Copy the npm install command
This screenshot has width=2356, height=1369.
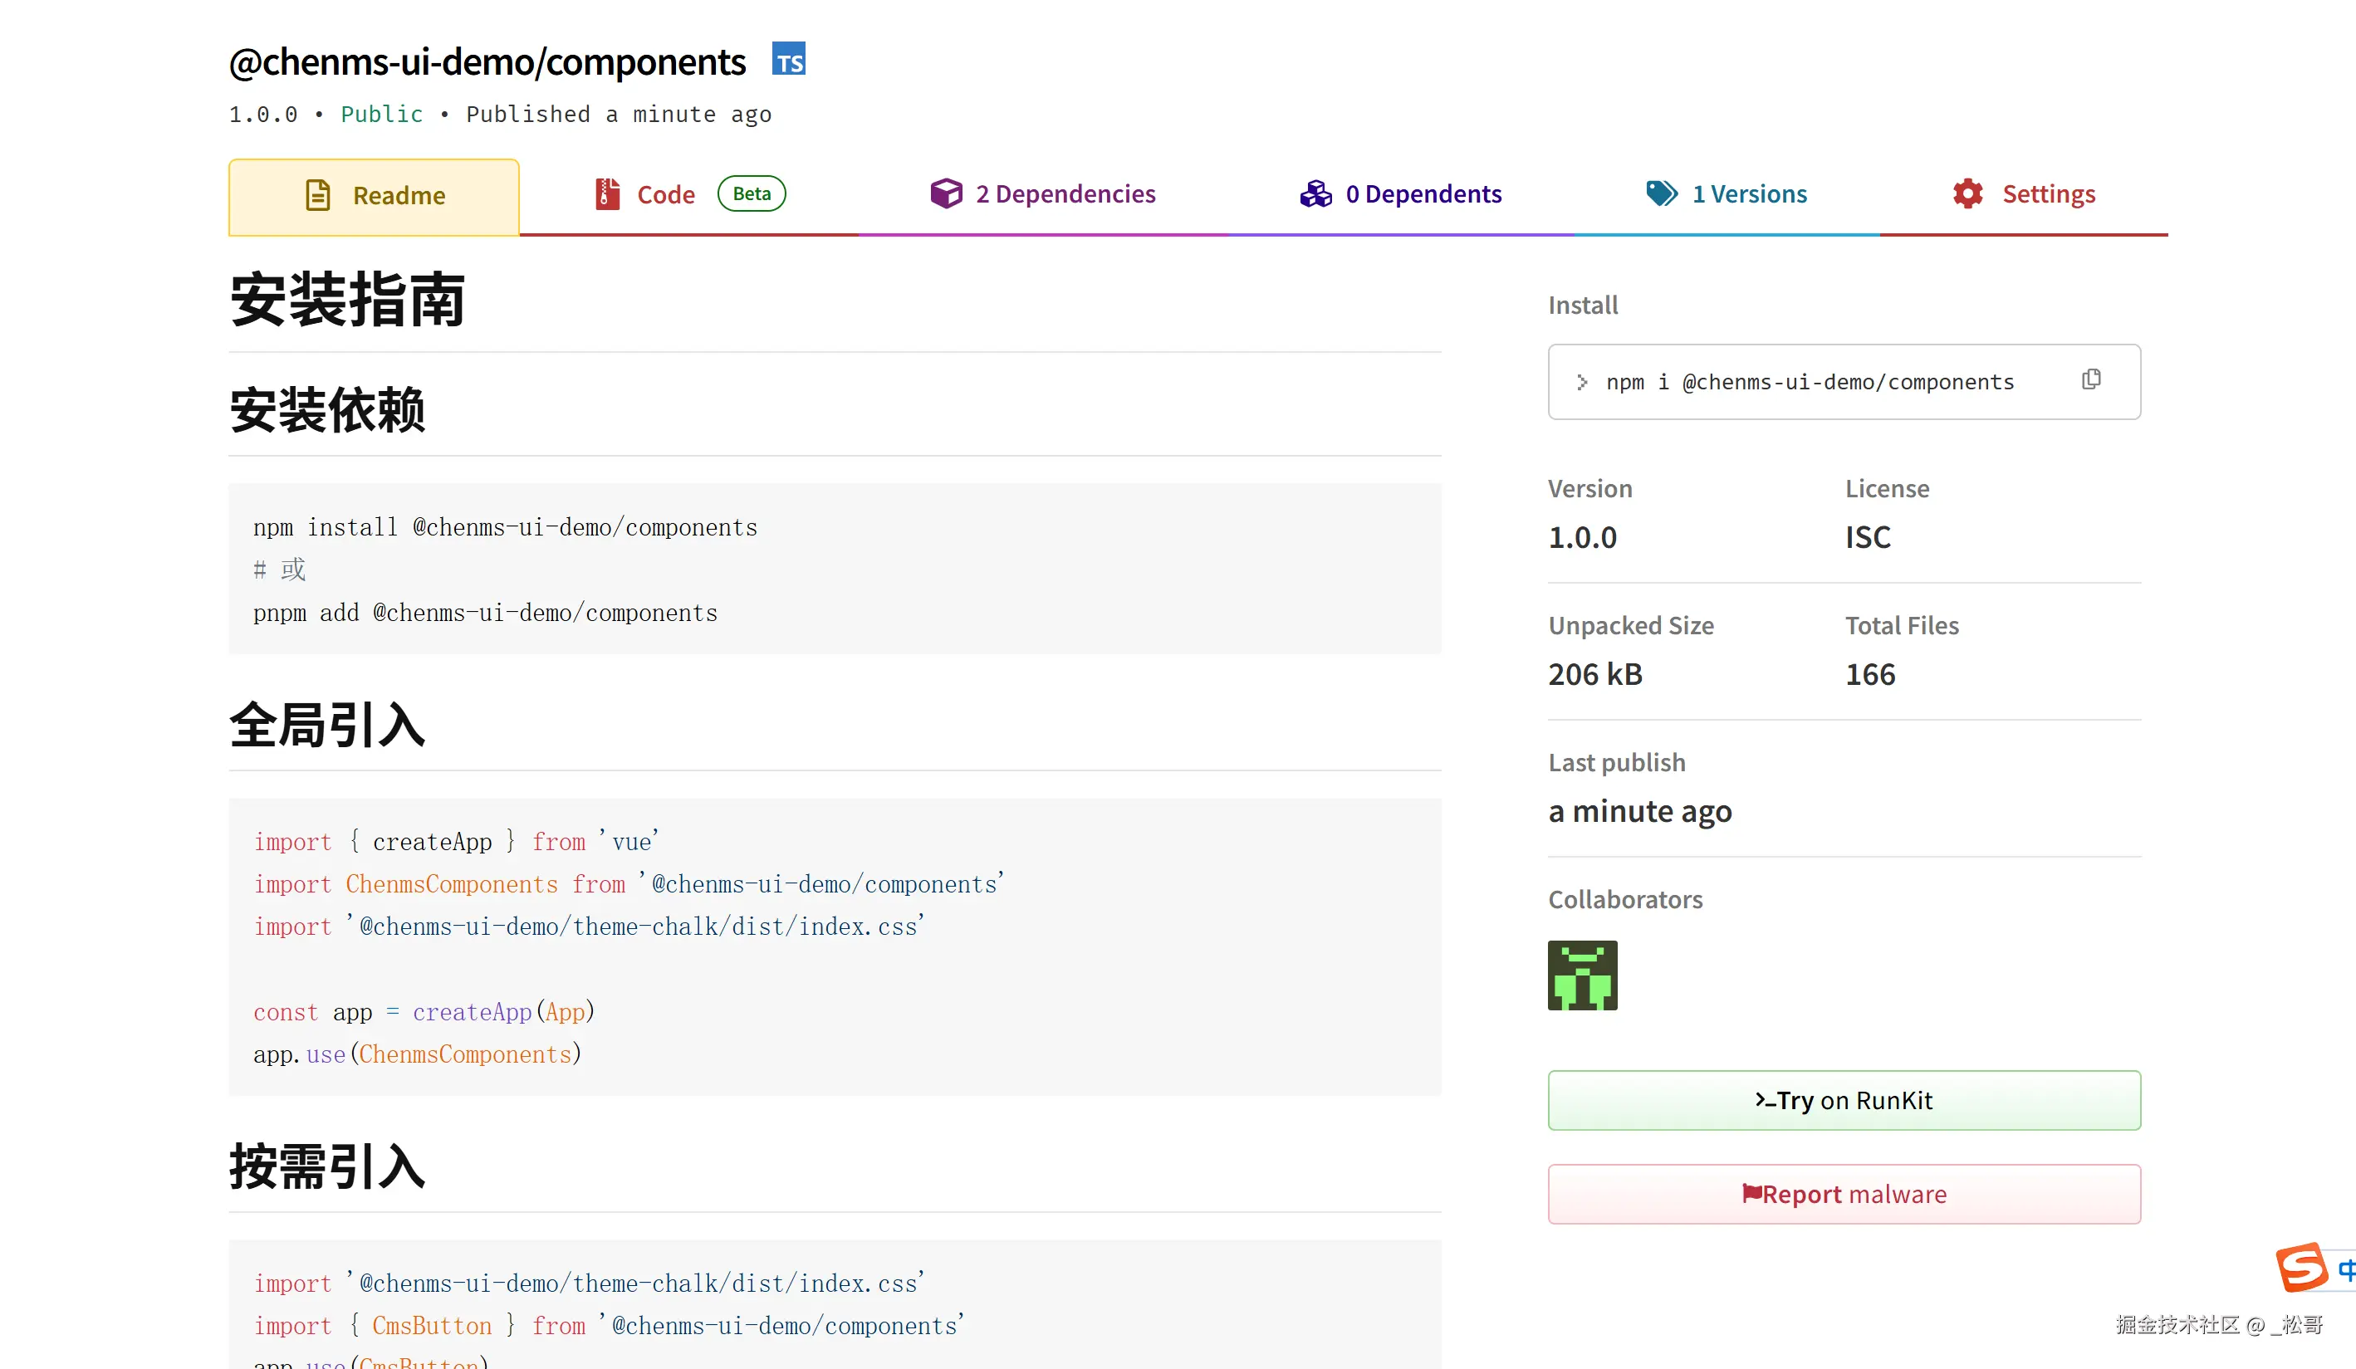pyautogui.click(x=2091, y=379)
